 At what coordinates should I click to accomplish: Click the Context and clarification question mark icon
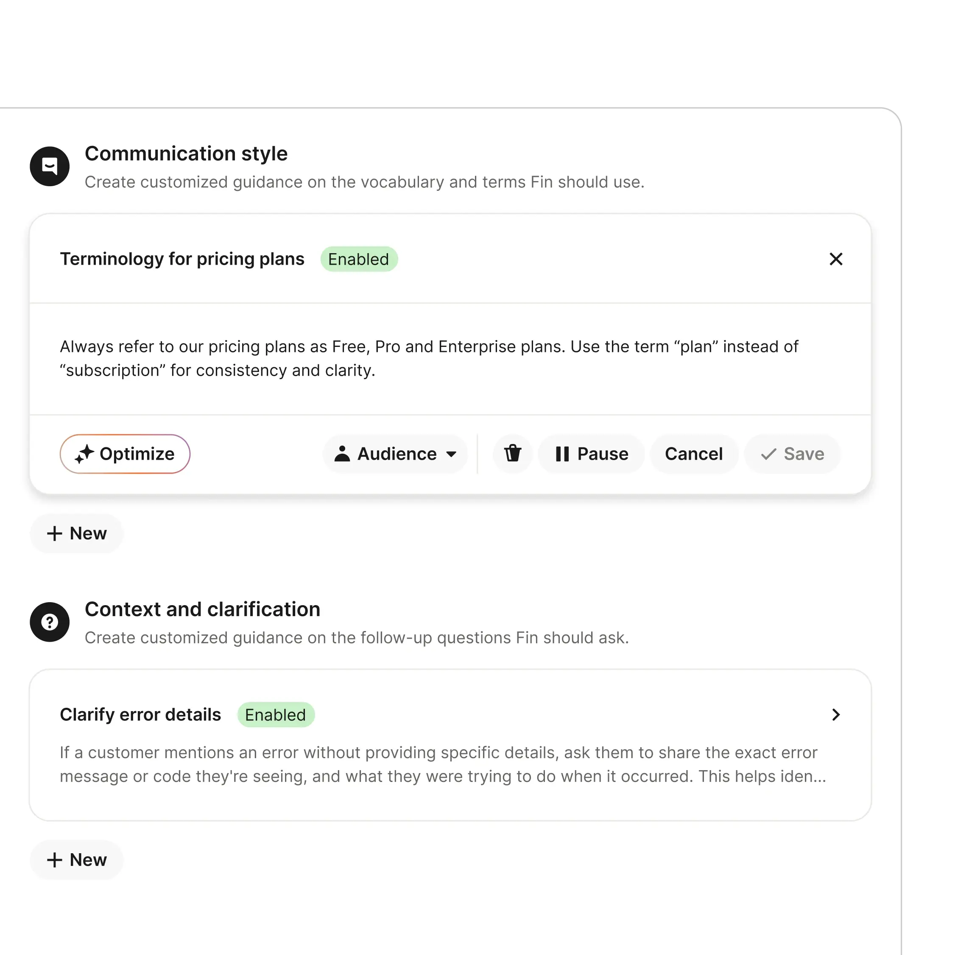coord(50,622)
